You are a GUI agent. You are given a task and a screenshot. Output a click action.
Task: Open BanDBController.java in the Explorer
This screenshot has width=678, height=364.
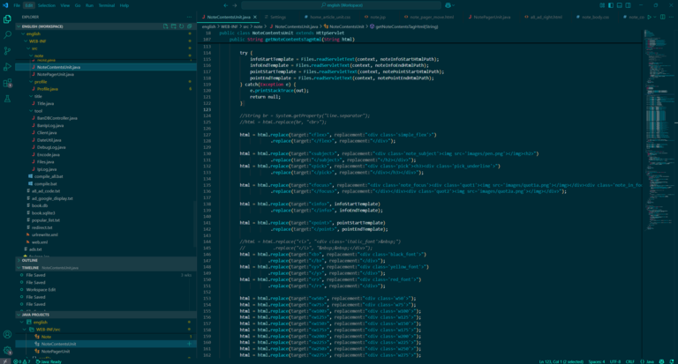coord(57,118)
